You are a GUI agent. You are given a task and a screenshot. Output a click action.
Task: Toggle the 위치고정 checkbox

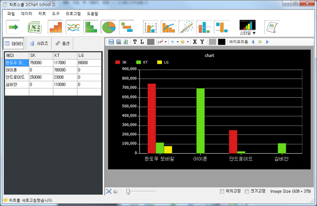point(222,191)
